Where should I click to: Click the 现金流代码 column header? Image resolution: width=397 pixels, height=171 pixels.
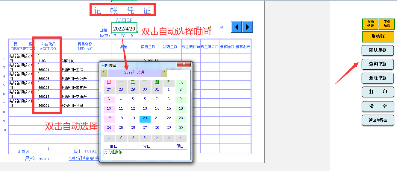(x=191, y=47)
